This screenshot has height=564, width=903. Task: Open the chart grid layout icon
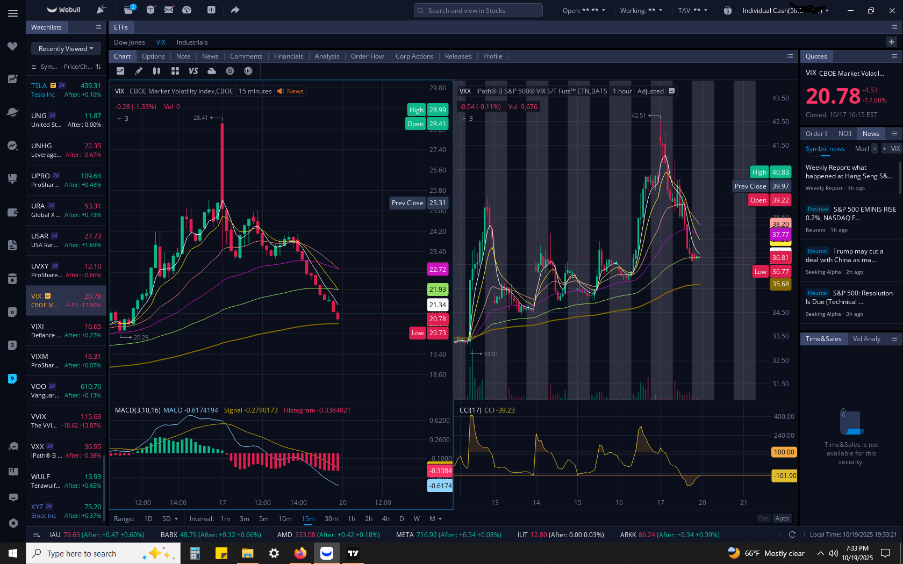(x=175, y=71)
